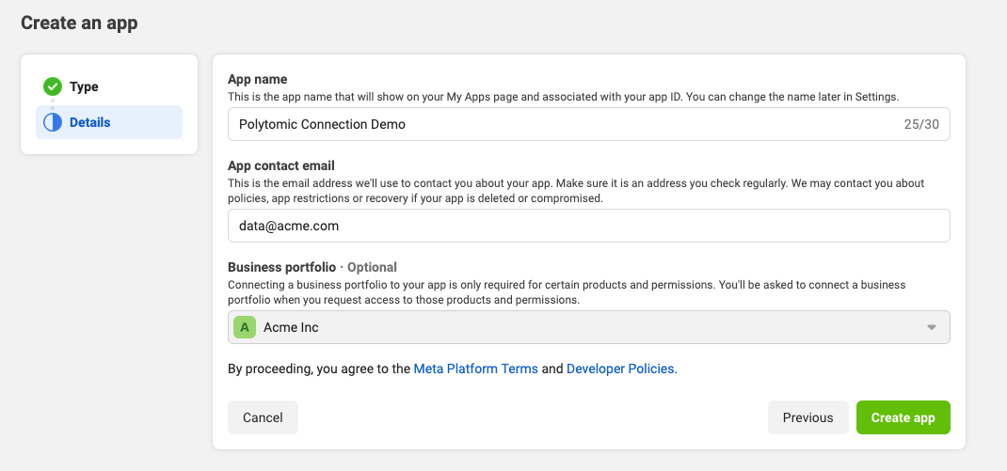Expand the Business portfolio dropdown arrow
This screenshot has height=471, width=1007.
(931, 327)
